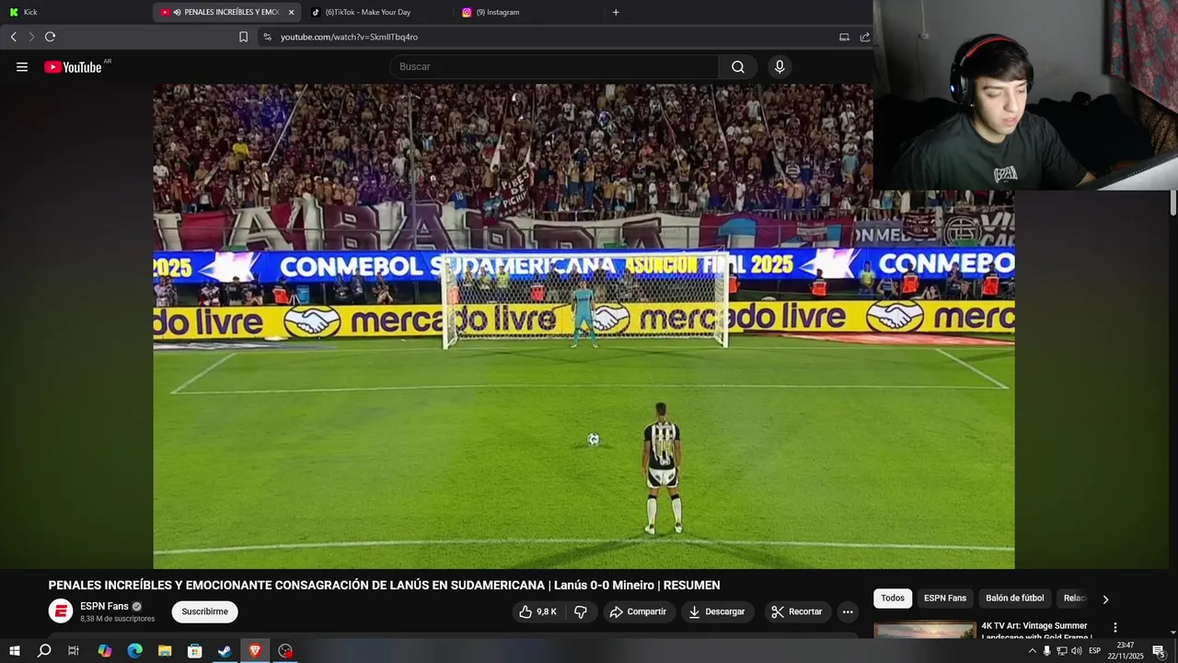Click the youtube.com address bar URL

point(349,37)
